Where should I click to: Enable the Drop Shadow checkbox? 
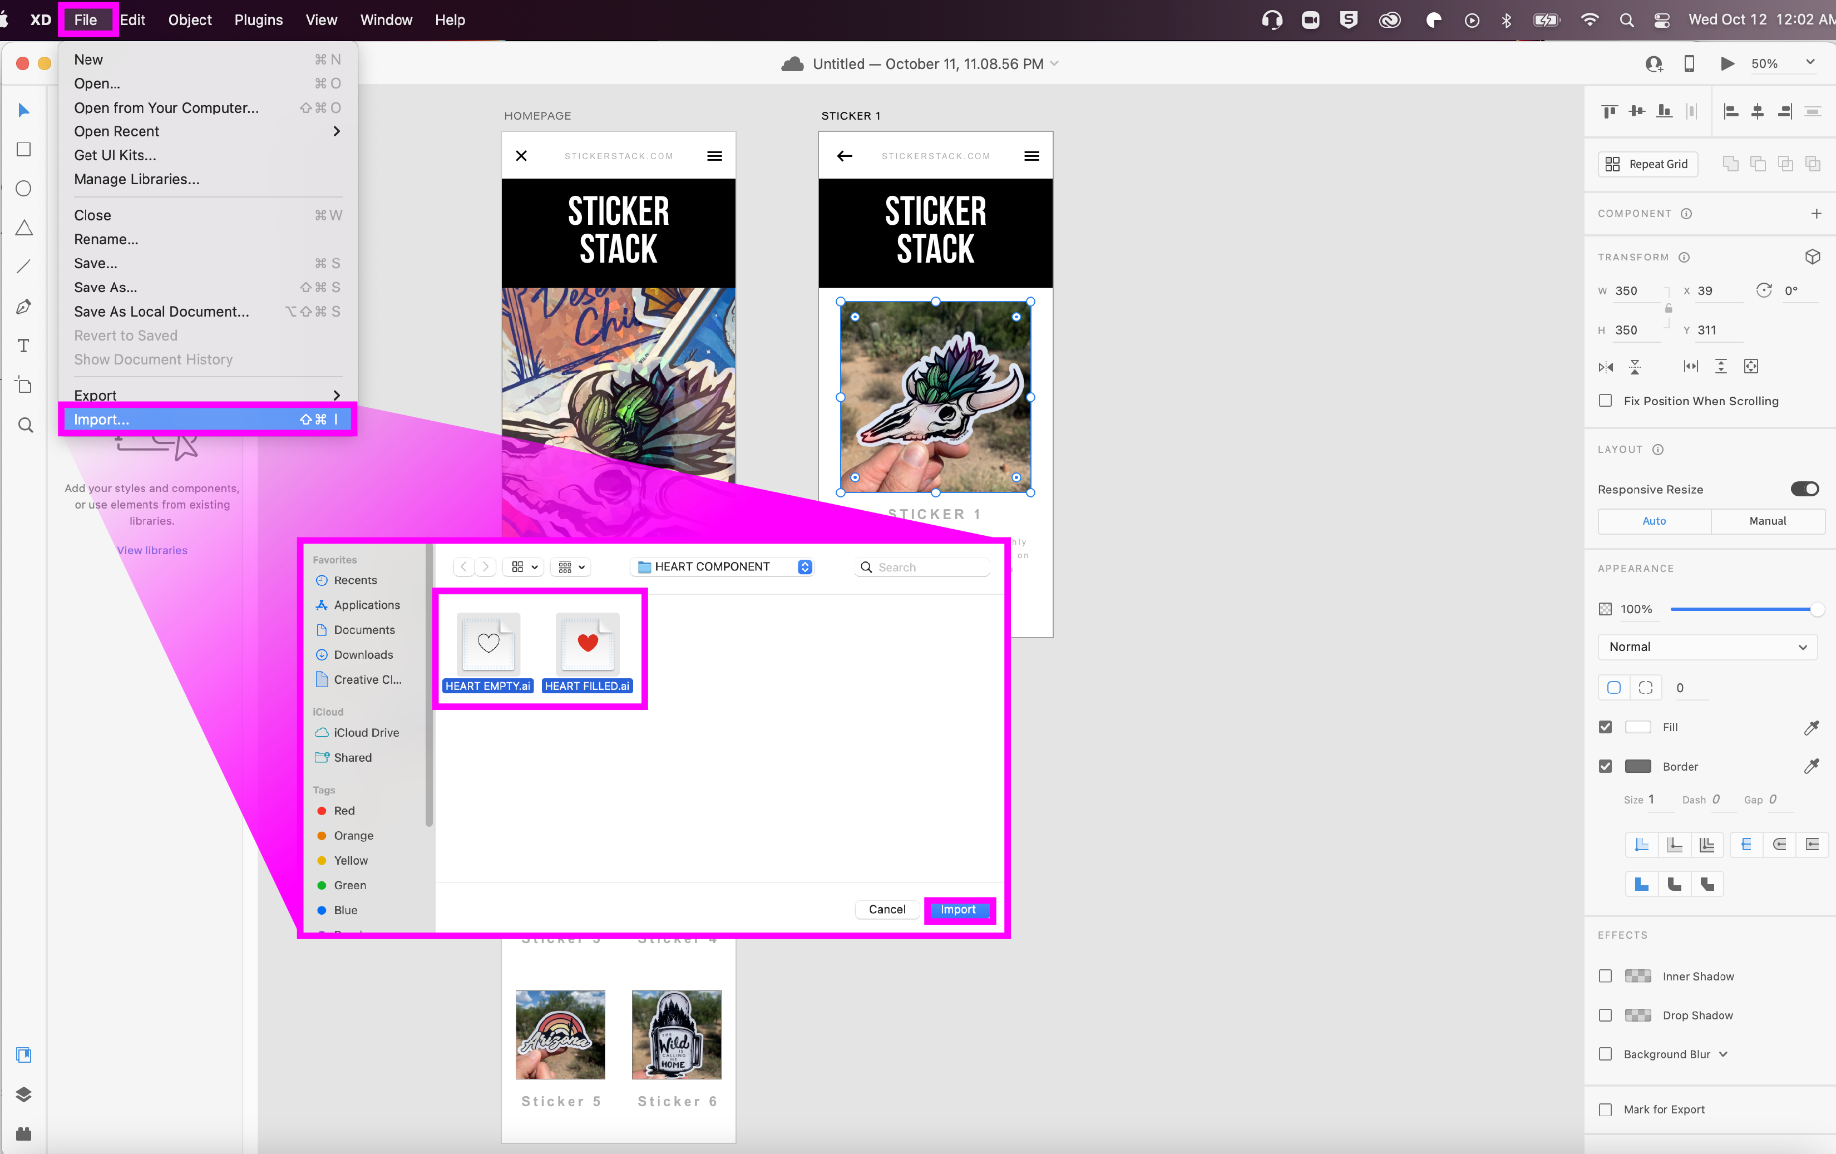[1606, 1015]
